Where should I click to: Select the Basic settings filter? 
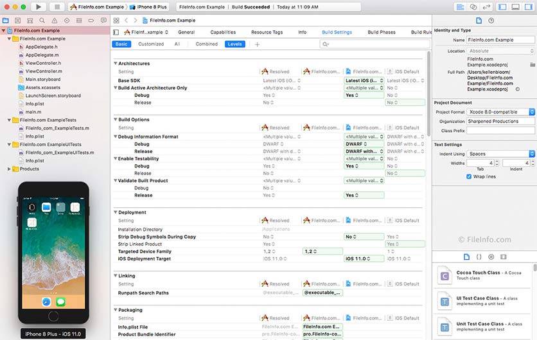click(x=121, y=44)
